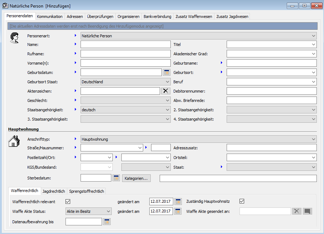Image resolution: width=324 pixels, height=234 pixels.
Task: Open the Bankverbindung tab
Action: tap(157, 17)
